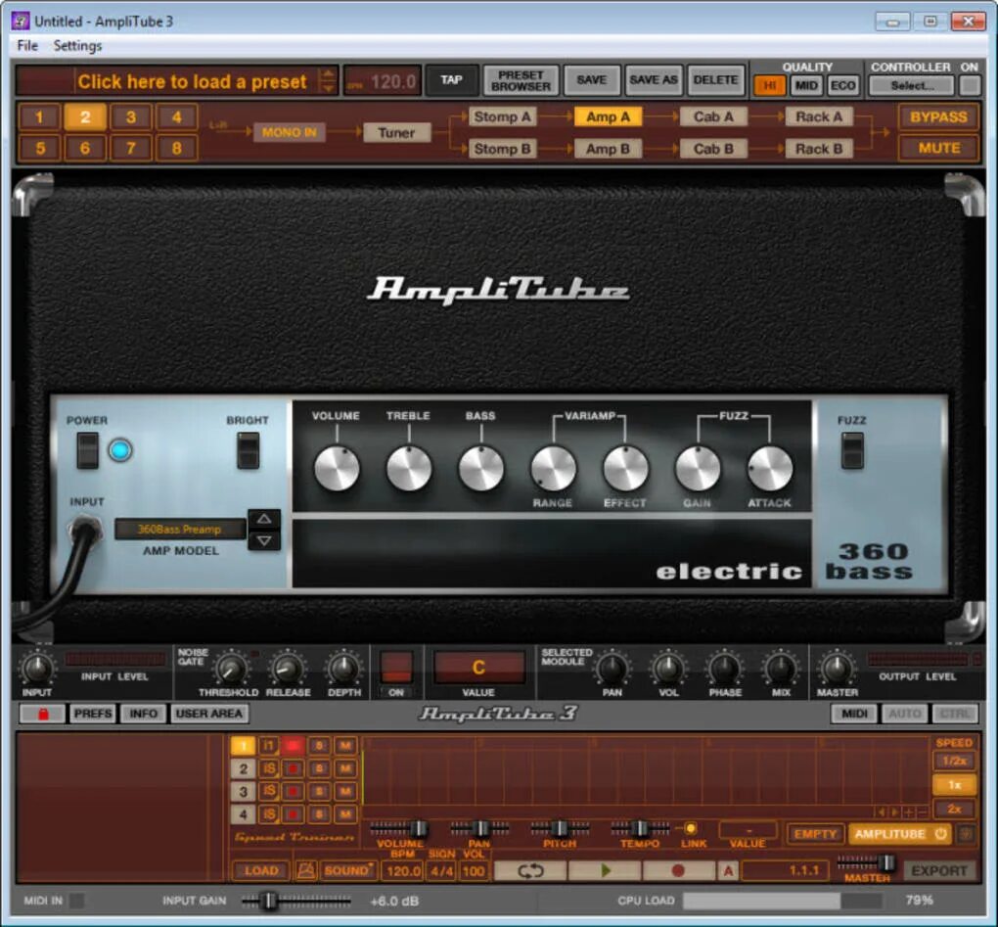998x927 pixels.
Task: Flip the amp POWER switch
Action: (x=88, y=450)
